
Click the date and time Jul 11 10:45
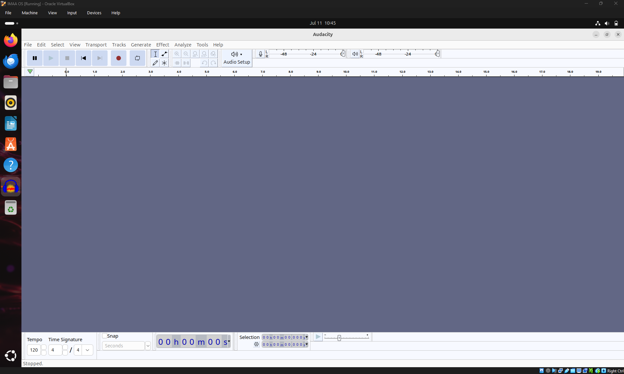click(323, 23)
